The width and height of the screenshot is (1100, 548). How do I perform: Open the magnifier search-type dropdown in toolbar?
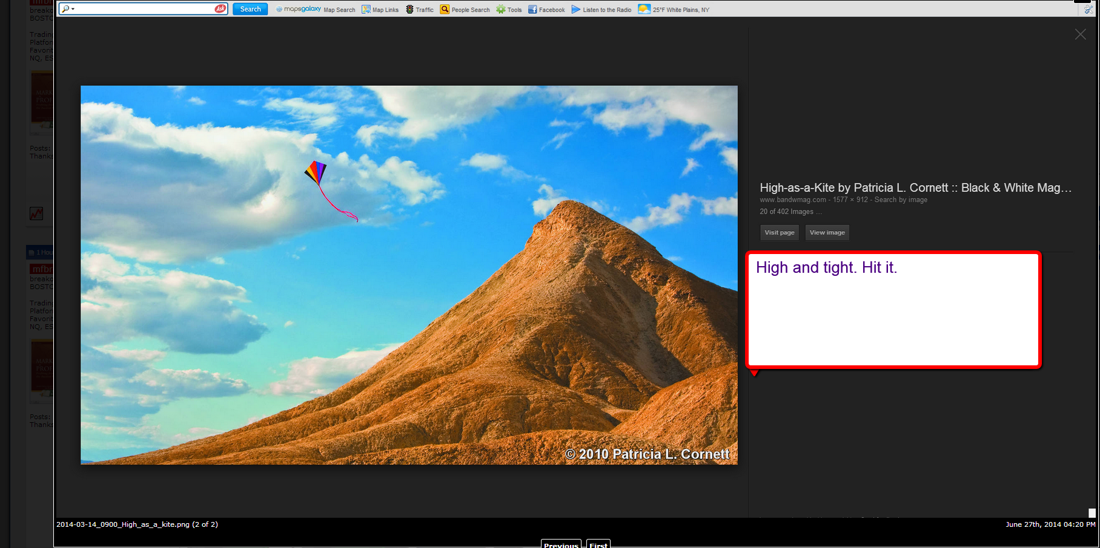coord(67,9)
